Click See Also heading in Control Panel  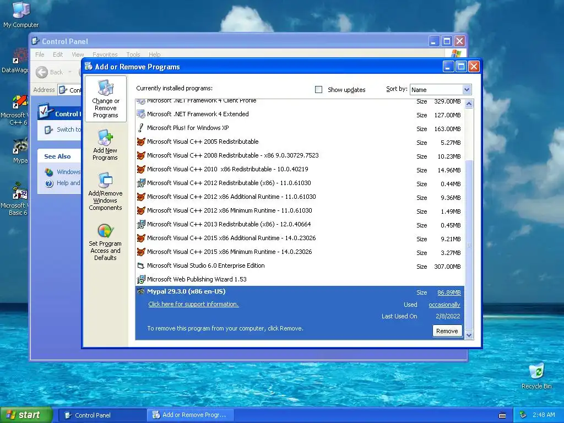coord(57,156)
